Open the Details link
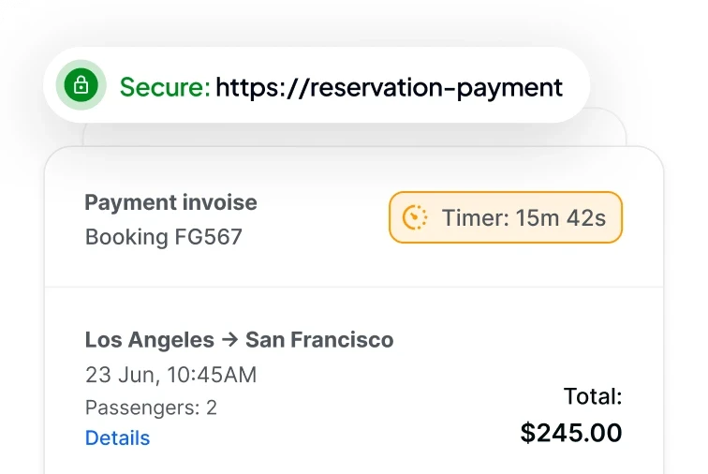708x474 pixels. [117, 437]
